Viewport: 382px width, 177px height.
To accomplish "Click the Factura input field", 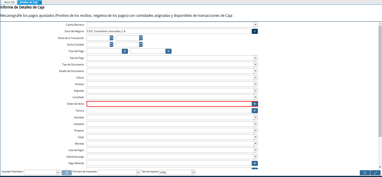I will (x=169, y=110).
